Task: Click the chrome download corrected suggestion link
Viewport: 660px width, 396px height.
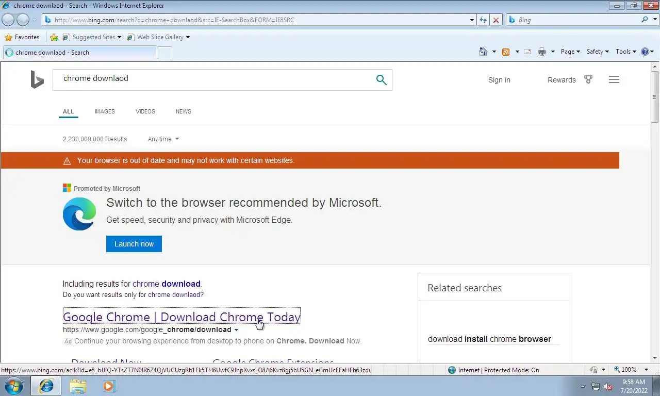Action: 167,284
